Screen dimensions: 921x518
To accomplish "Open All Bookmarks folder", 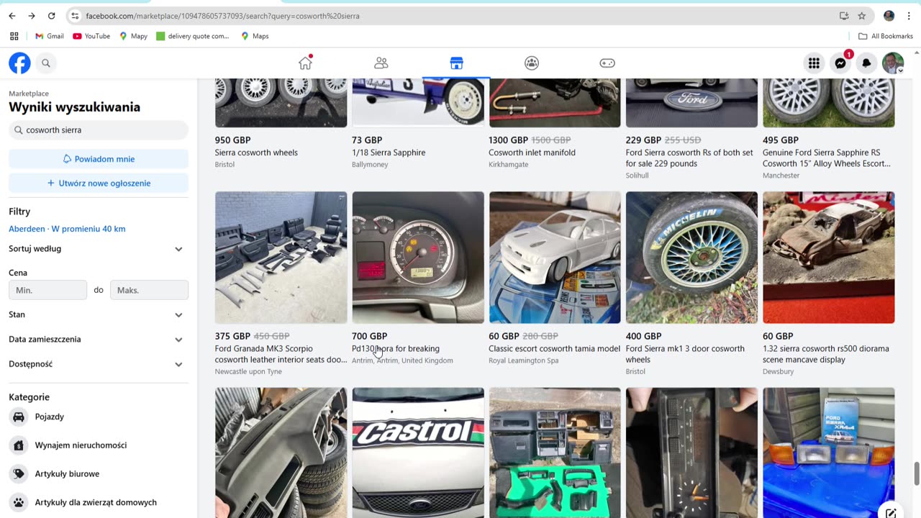I will (886, 36).
